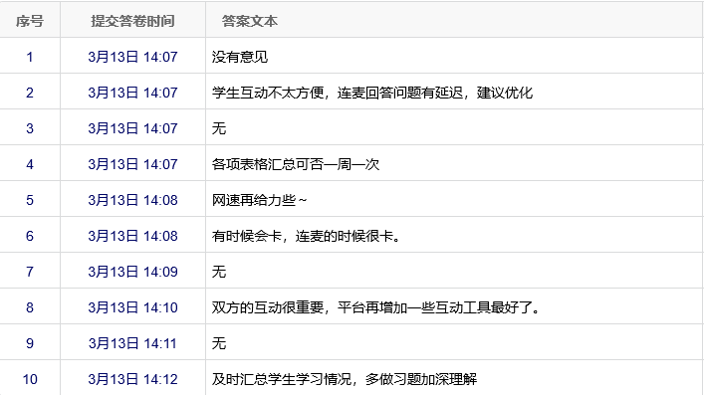The height and width of the screenshot is (395, 704).
Task: Select the answer starting with 双方的互动很重要
Action: [x=375, y=307]
